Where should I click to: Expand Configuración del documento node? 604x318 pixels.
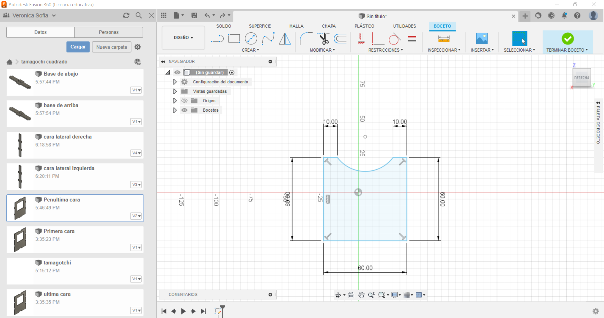(175, 82)
